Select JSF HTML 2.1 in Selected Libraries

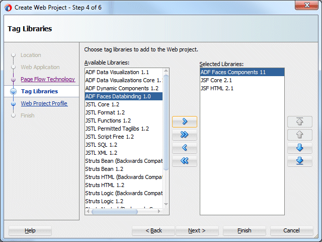click(242, 88)
